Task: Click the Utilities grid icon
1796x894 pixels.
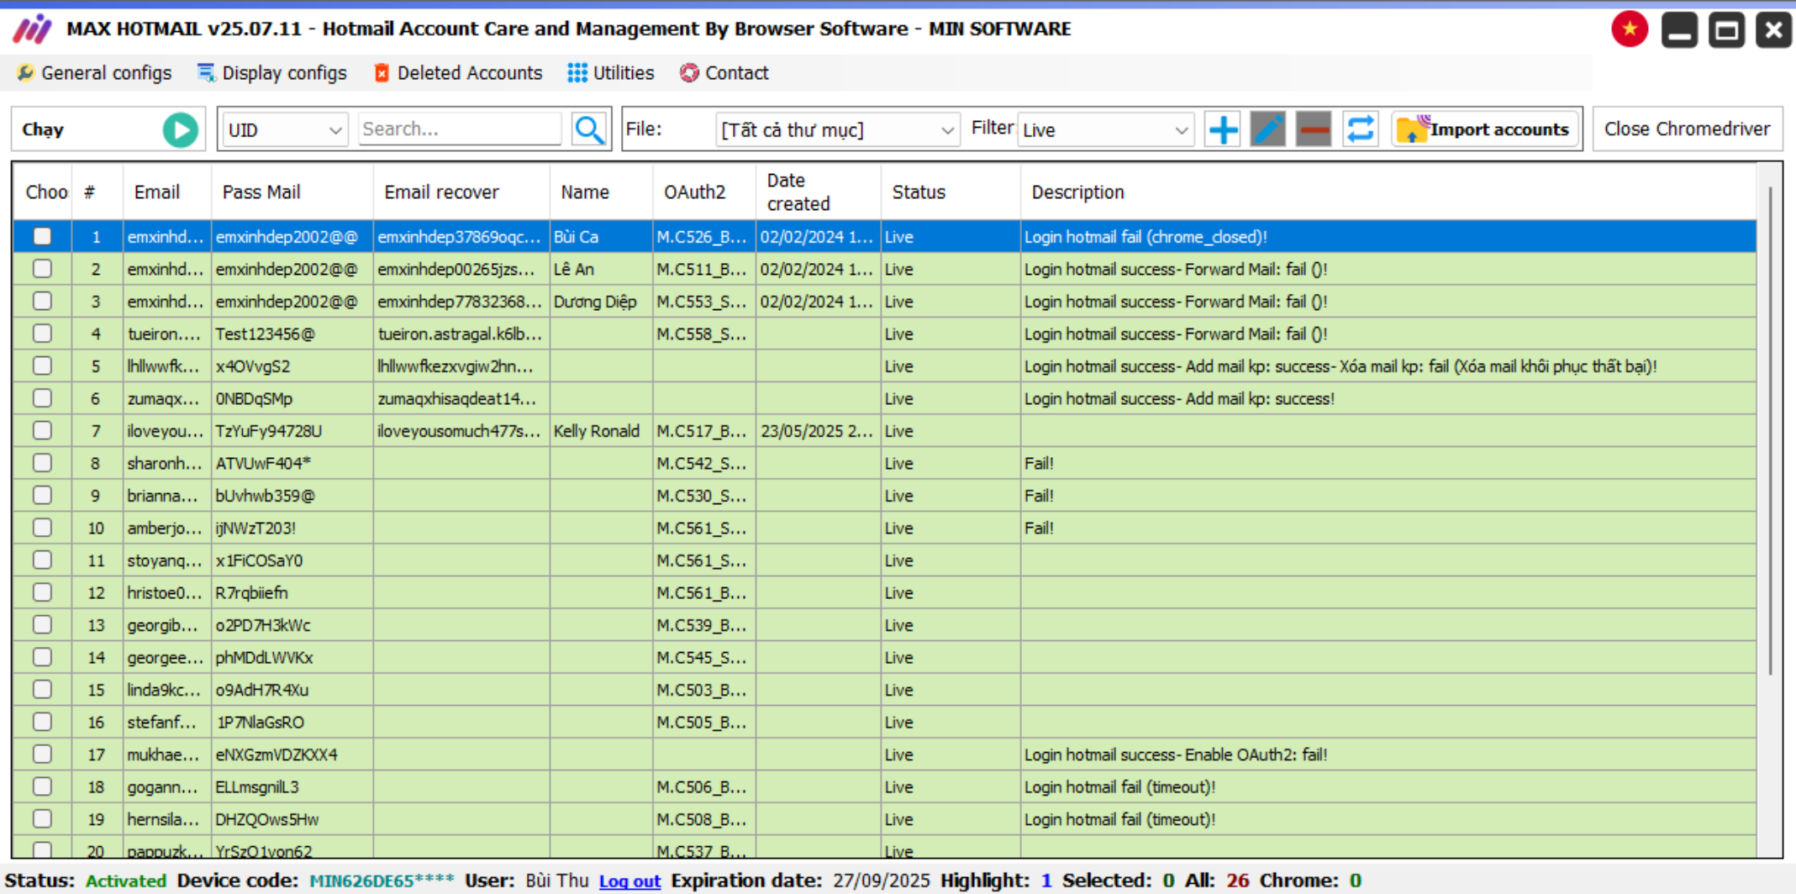Action: tap(577, 73)
